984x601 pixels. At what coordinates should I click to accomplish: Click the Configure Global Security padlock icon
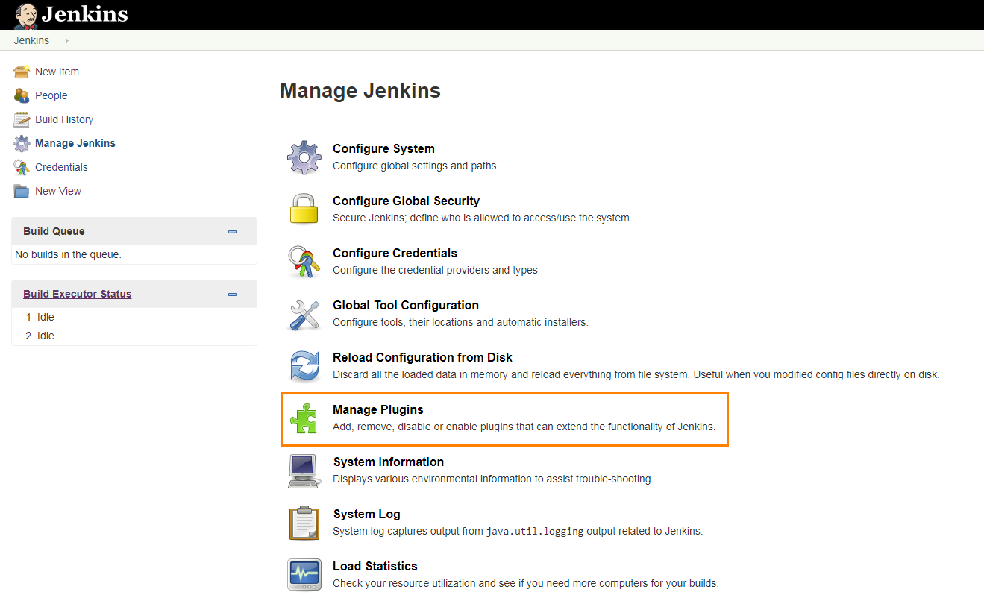click(304, 209)
